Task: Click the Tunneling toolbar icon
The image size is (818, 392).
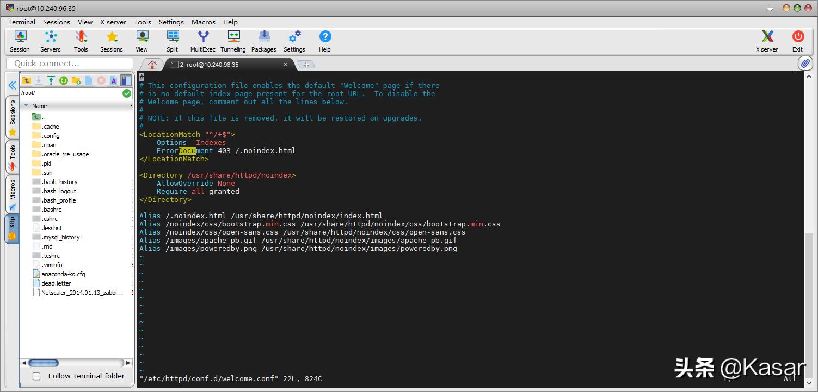Action: [x=233, y=41]
